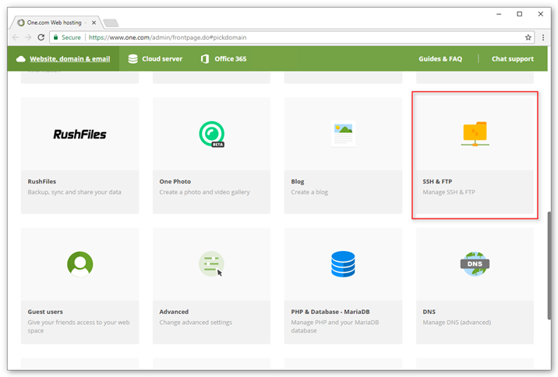
Task: Click the Guest users title text
Action: coord(45,312)
